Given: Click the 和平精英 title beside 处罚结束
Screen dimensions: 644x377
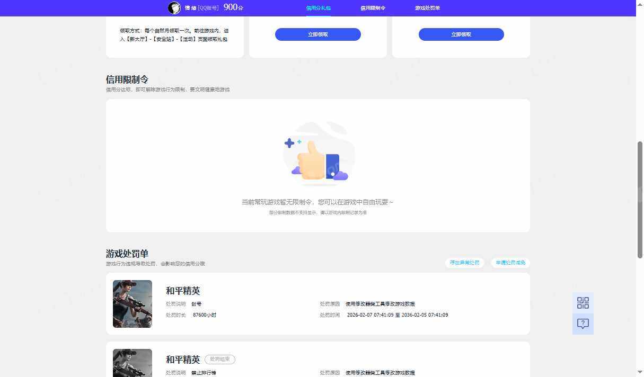Looking at the screenshot, I should [183, 360].
